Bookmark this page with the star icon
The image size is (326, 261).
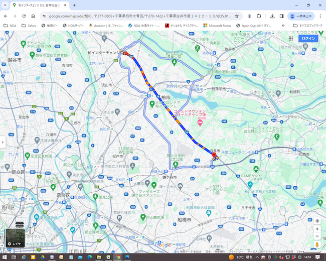click(x=237, y=16)
